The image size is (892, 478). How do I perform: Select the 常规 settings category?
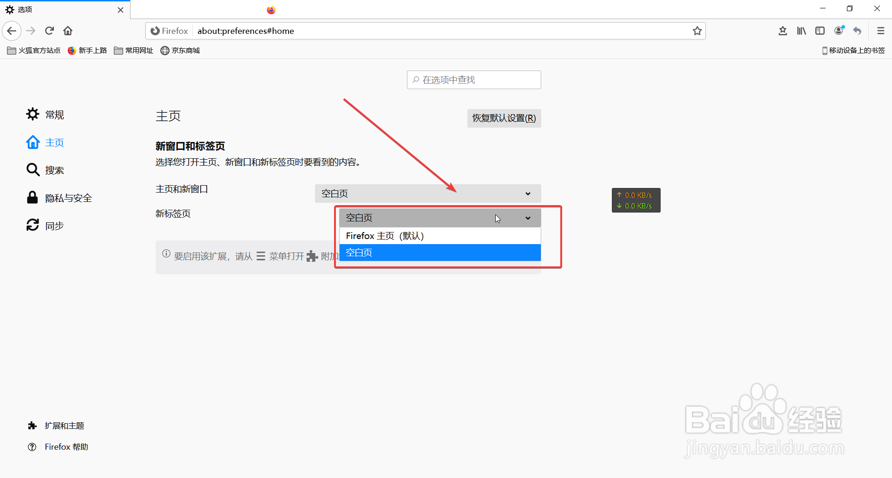[x=45, y=115]
